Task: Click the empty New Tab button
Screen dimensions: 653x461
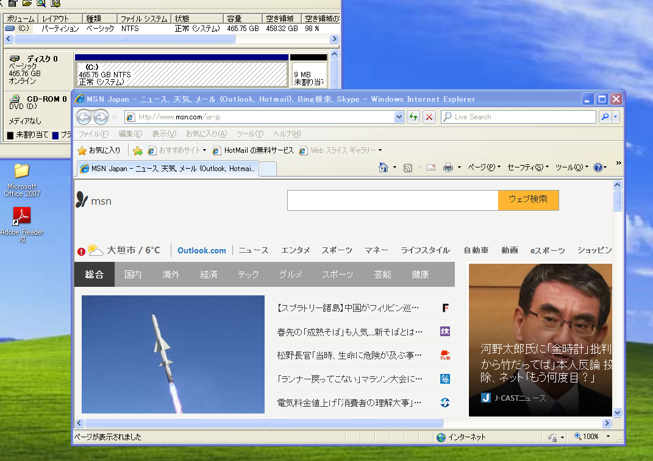Action: click(x=268, y=169)
